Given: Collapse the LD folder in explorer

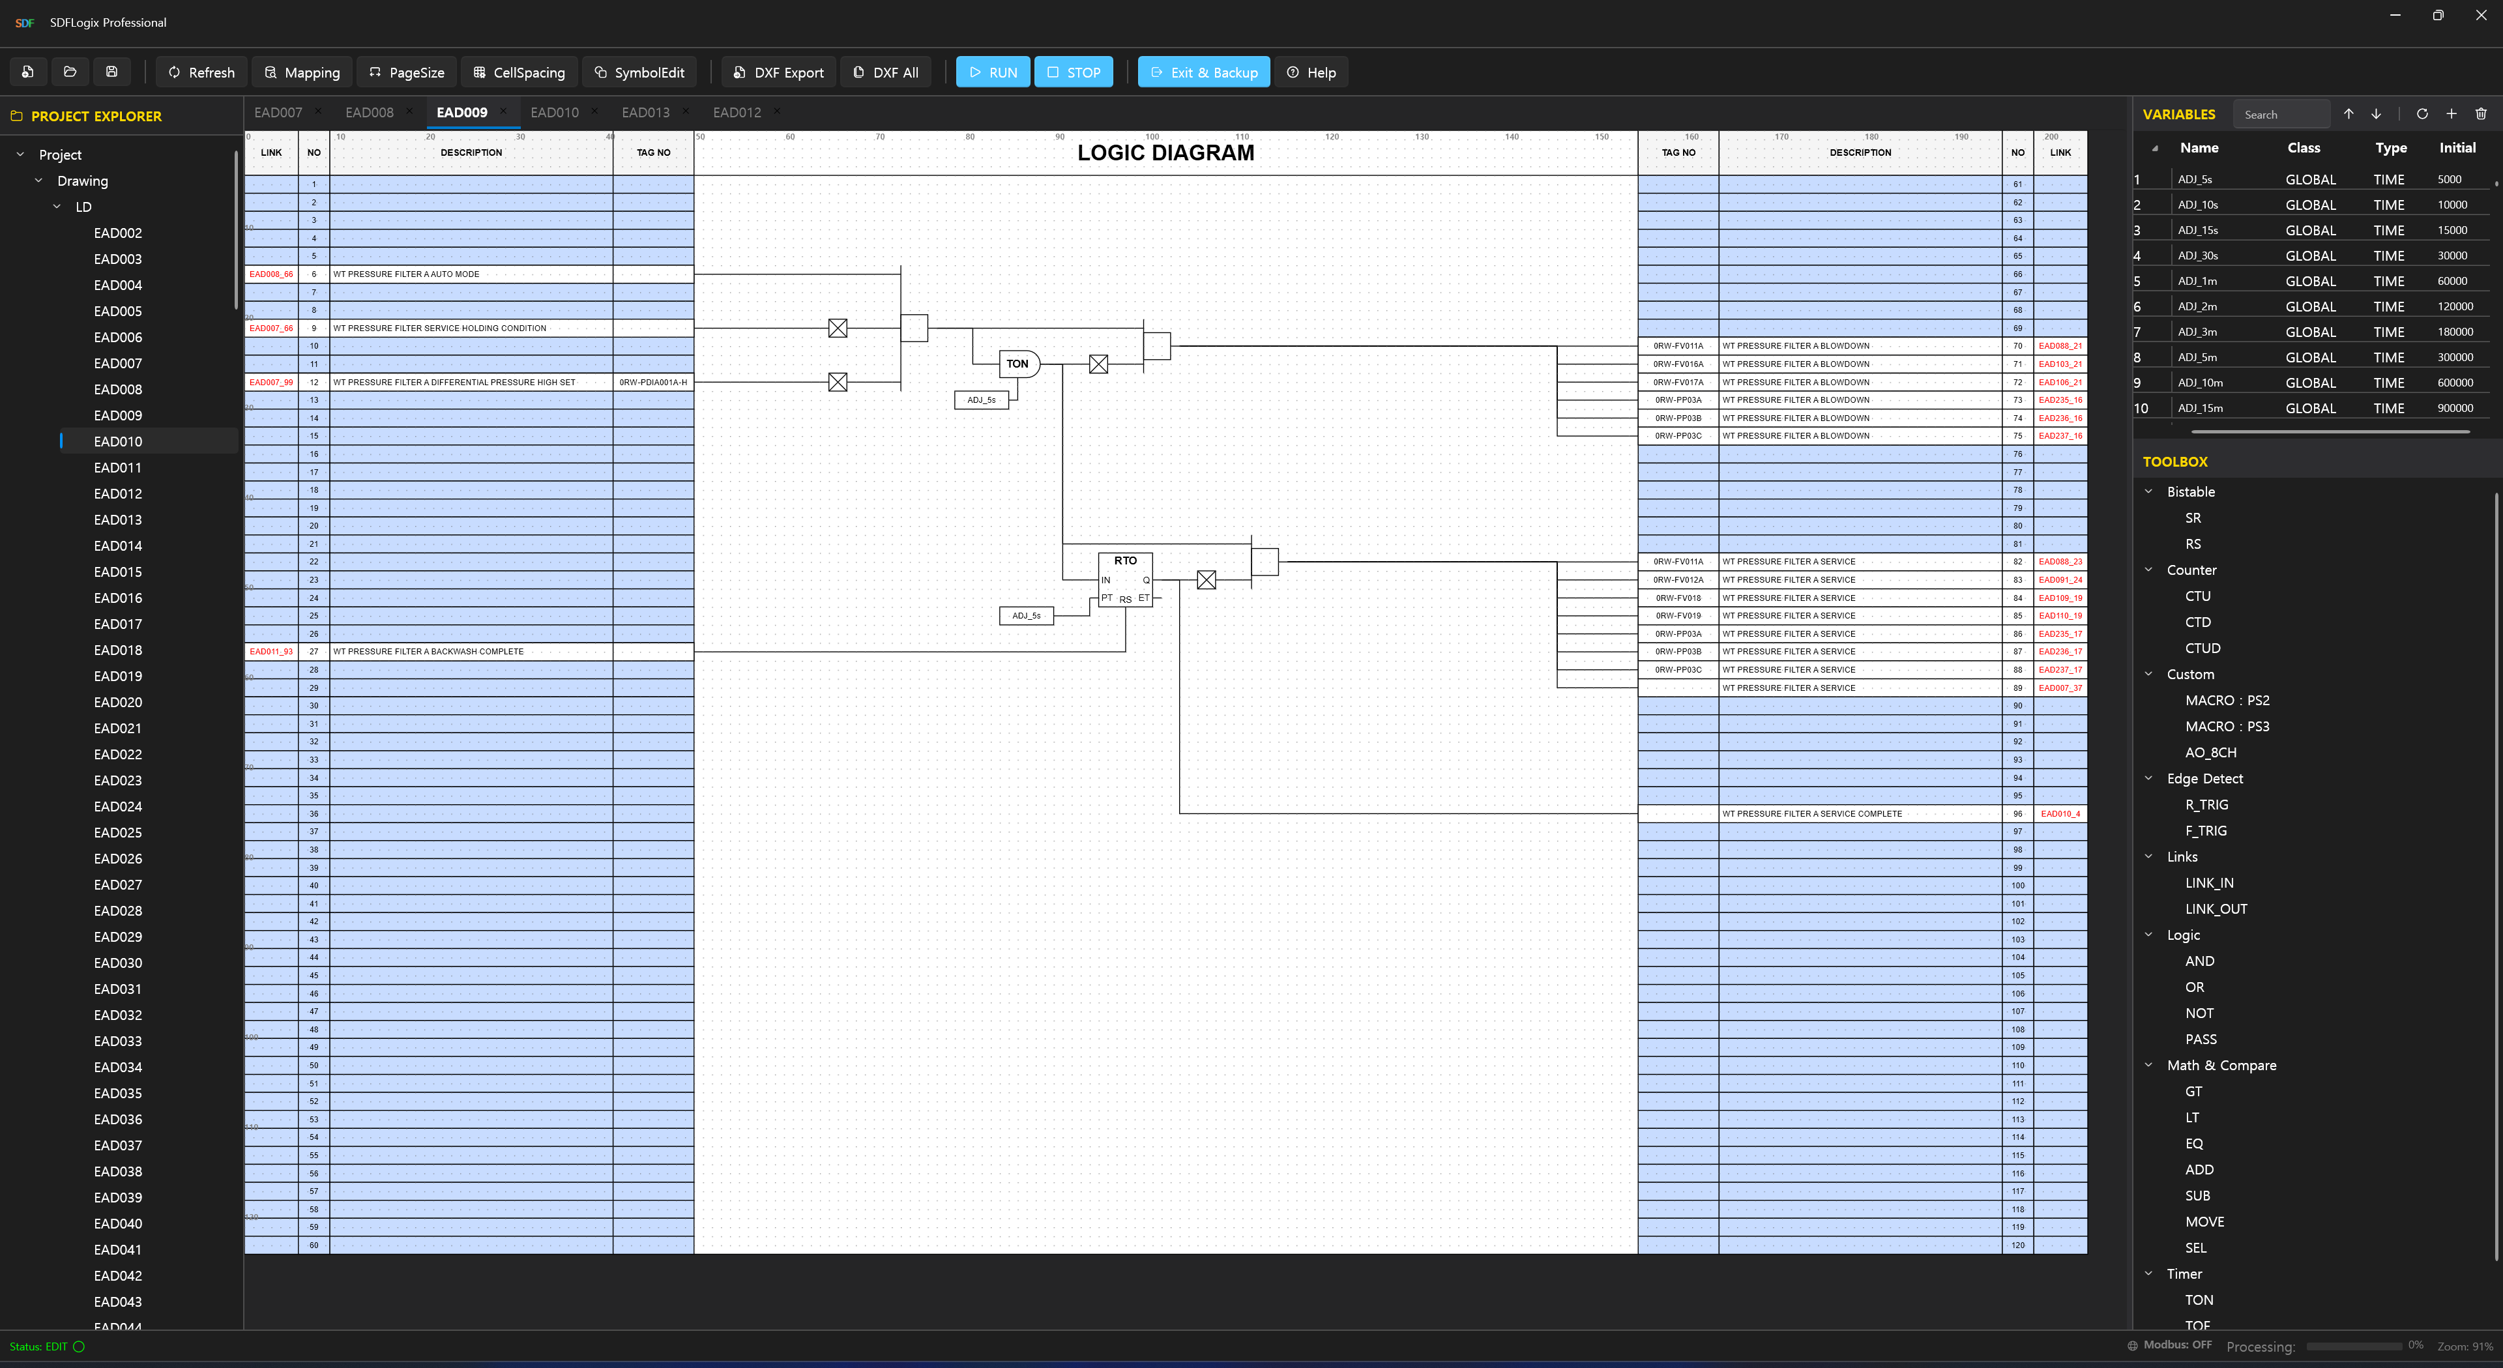Looking at the screenshot, I should (57, 207).
